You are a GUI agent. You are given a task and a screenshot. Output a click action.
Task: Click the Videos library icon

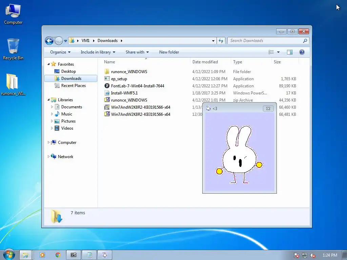tap(57, 128)
